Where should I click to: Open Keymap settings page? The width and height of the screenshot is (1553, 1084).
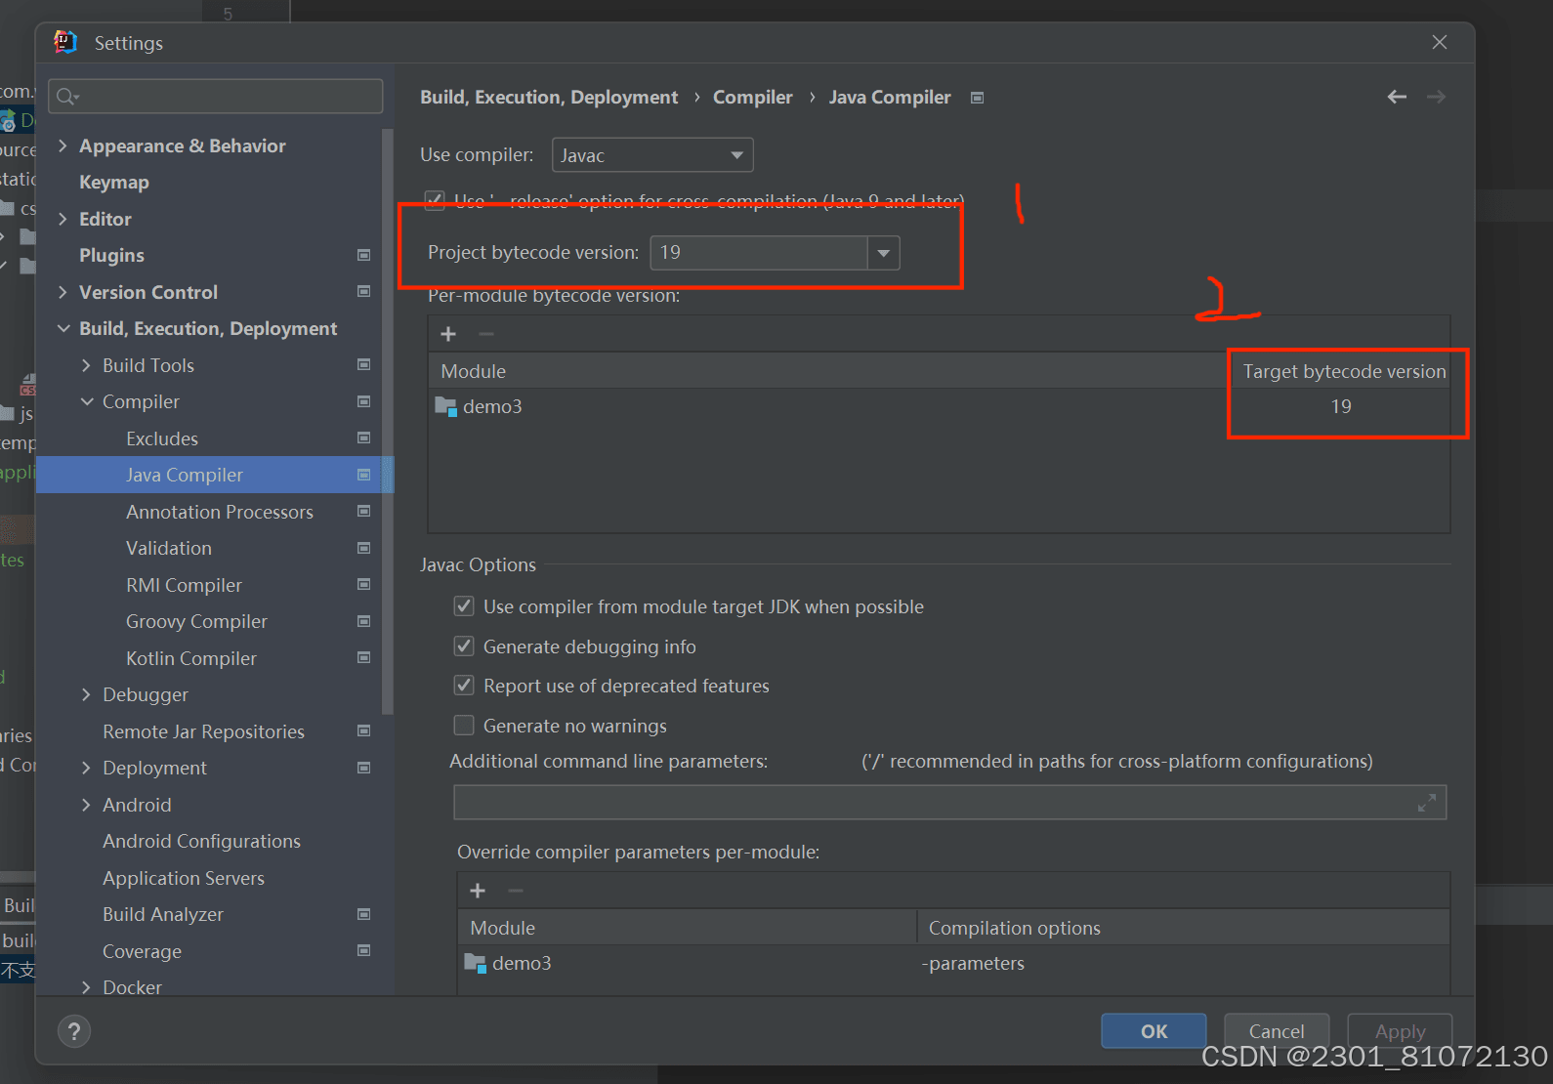[114, 183]
